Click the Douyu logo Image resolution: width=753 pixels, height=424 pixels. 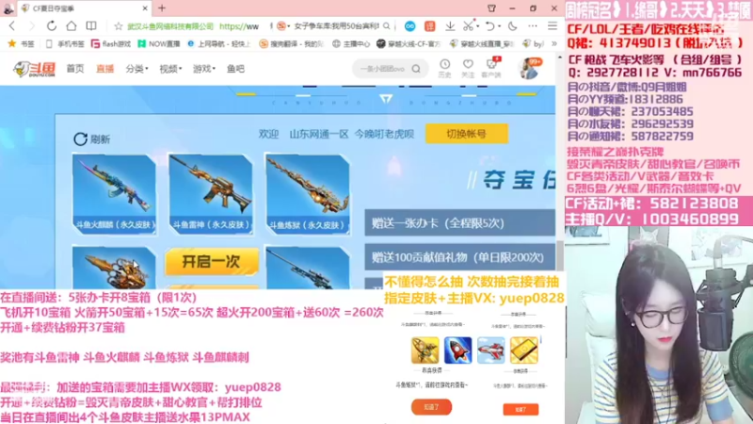point(35,69)
